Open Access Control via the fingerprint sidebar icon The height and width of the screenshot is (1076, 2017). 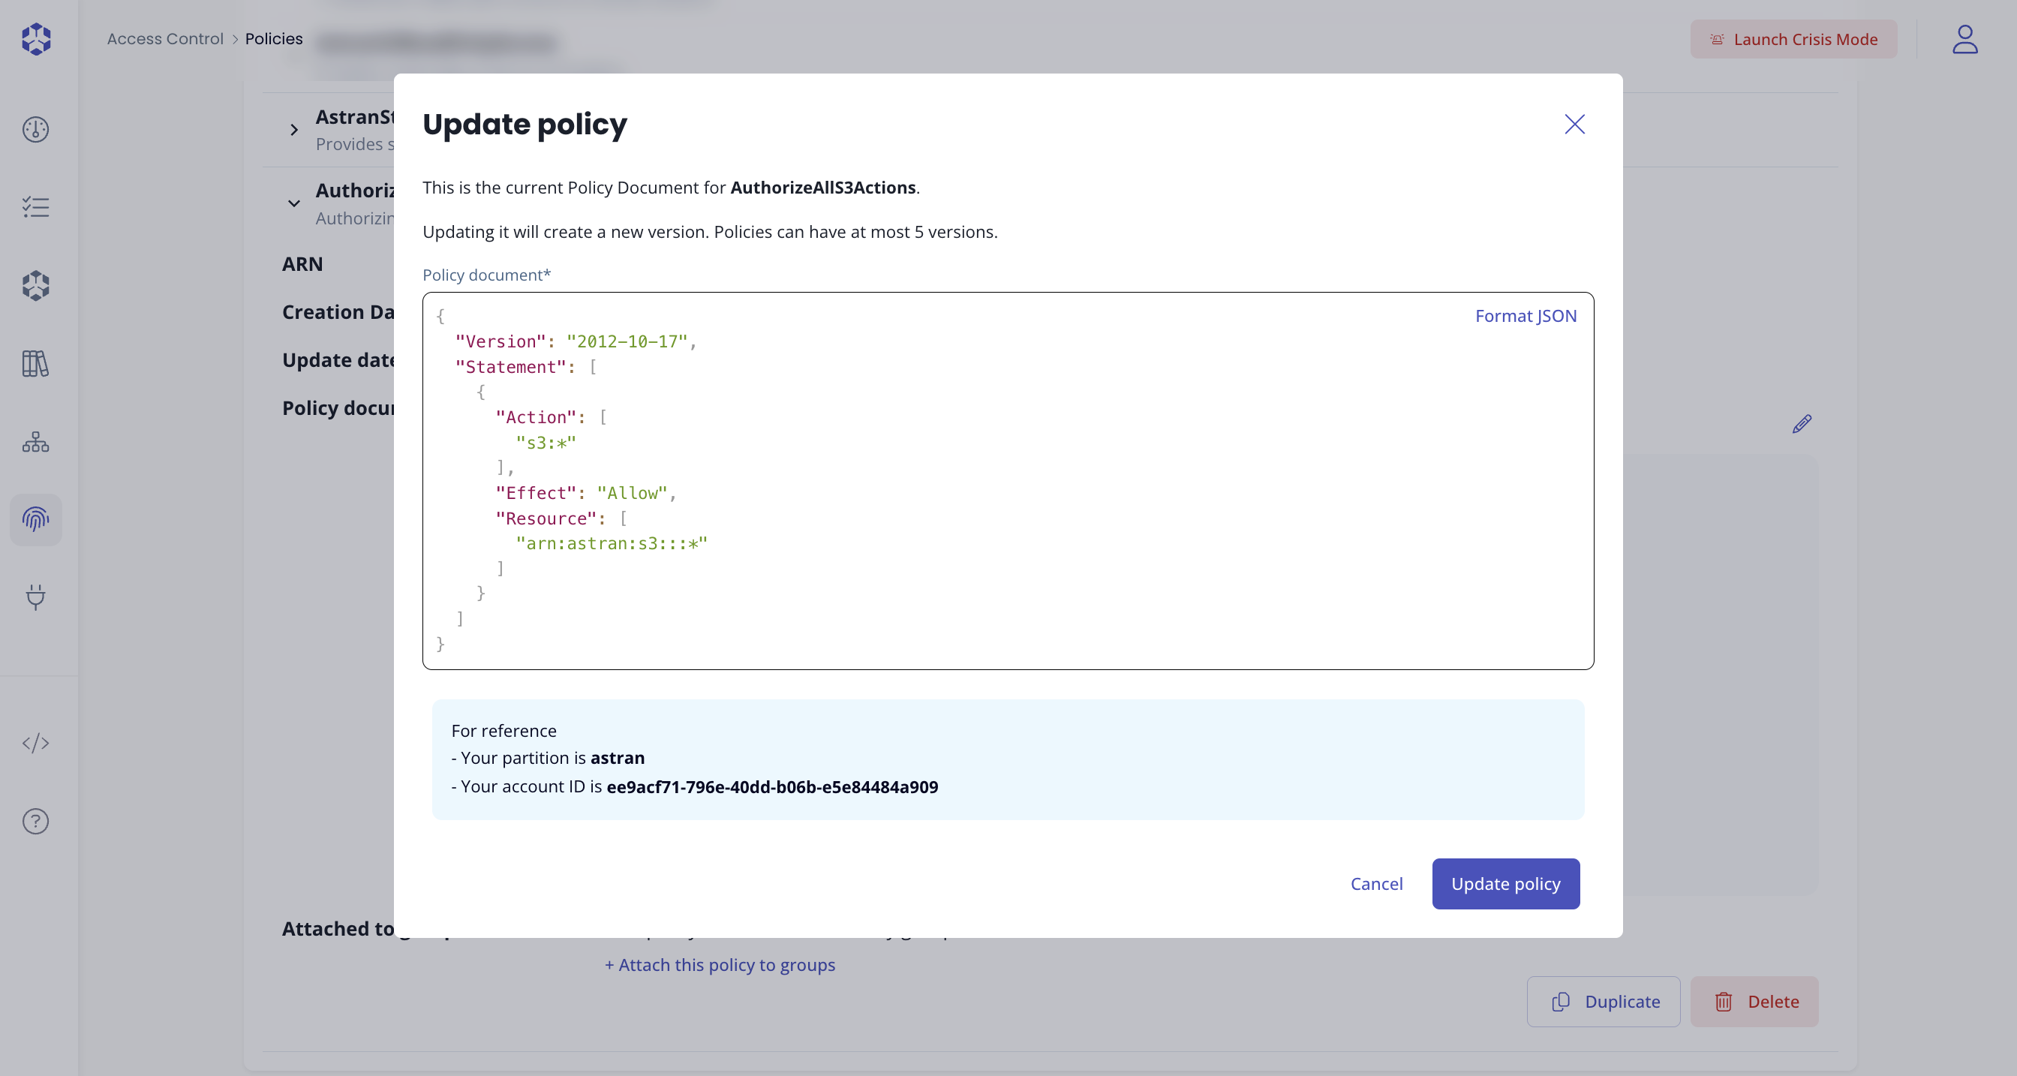coord(36,519)
